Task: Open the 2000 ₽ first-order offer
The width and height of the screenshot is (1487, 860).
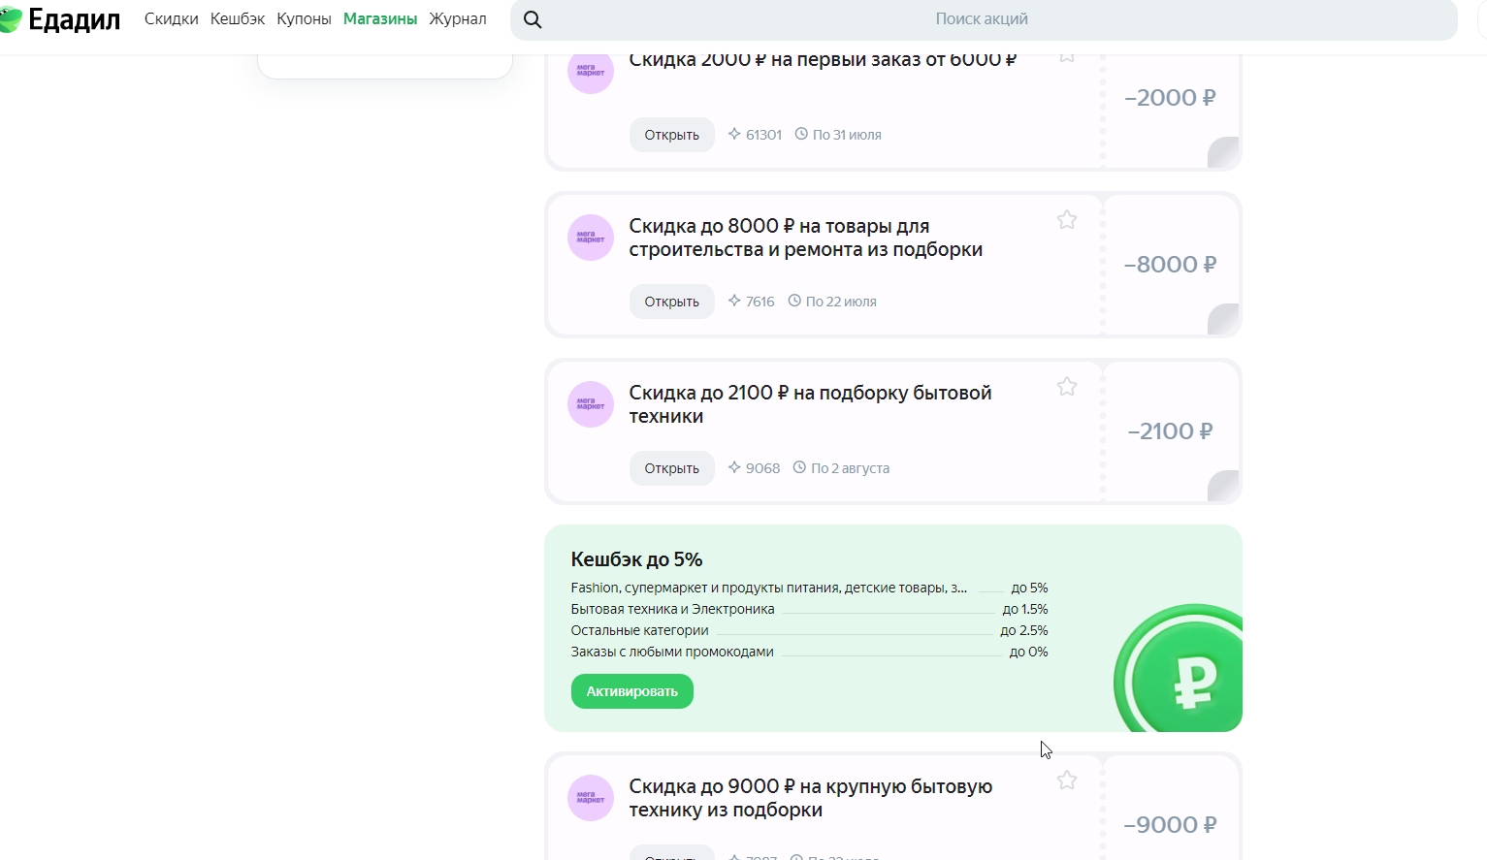Action: point(672,135)
